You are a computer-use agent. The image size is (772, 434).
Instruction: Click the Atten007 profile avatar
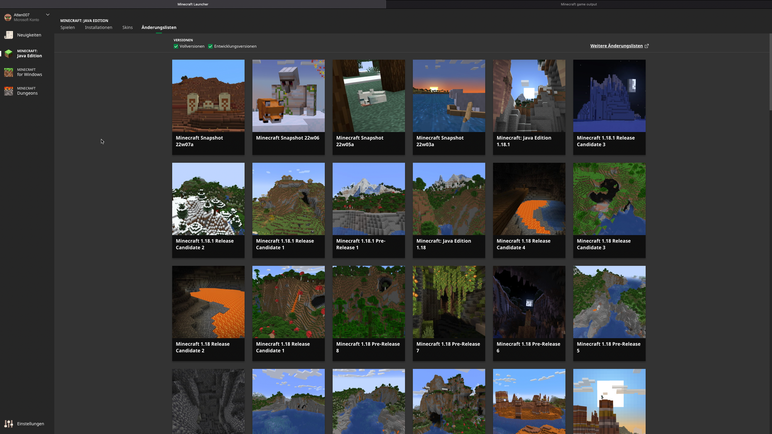(8, 17)
